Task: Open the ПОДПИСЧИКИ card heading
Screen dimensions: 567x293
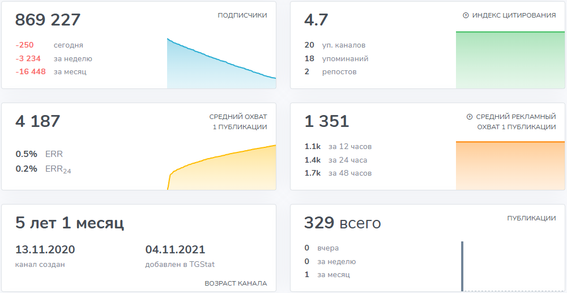Action: [x=242, y=15]
